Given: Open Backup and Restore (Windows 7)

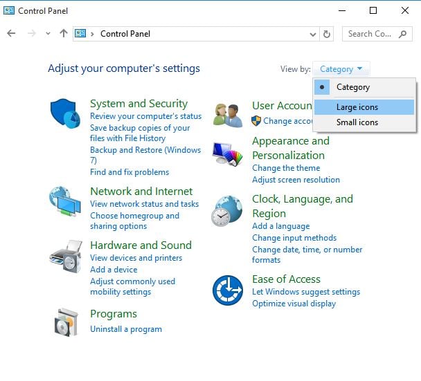Looking at the screenshot, I should point(145,155).
